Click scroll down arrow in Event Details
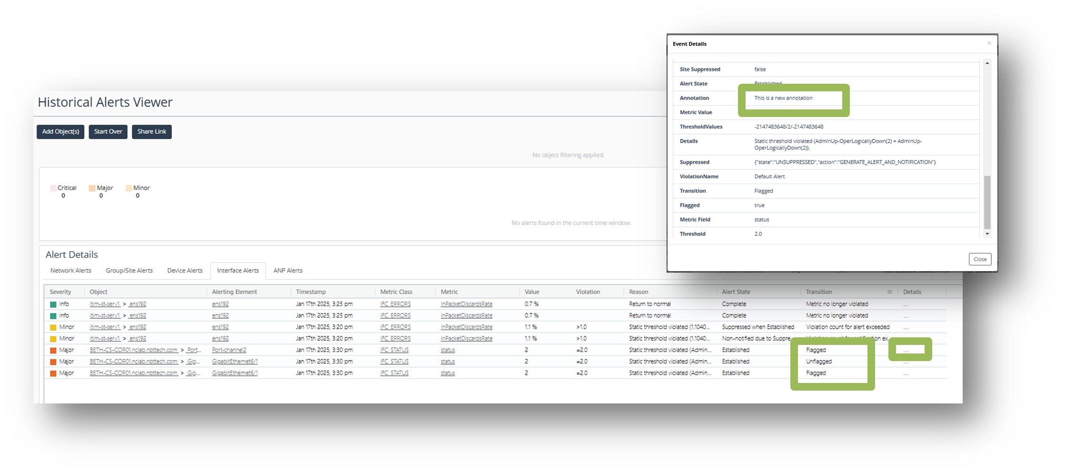Viewport: 1066px width, 471px height. point(987,234)
